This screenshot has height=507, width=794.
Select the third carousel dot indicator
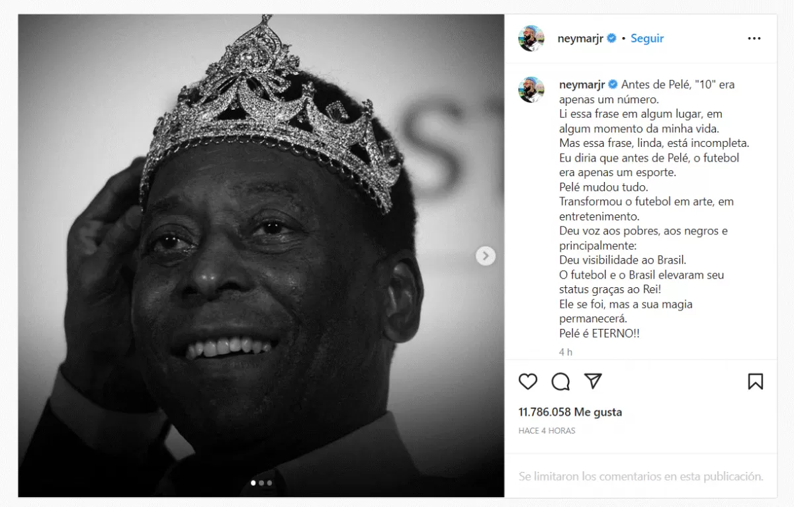point(269,483)
